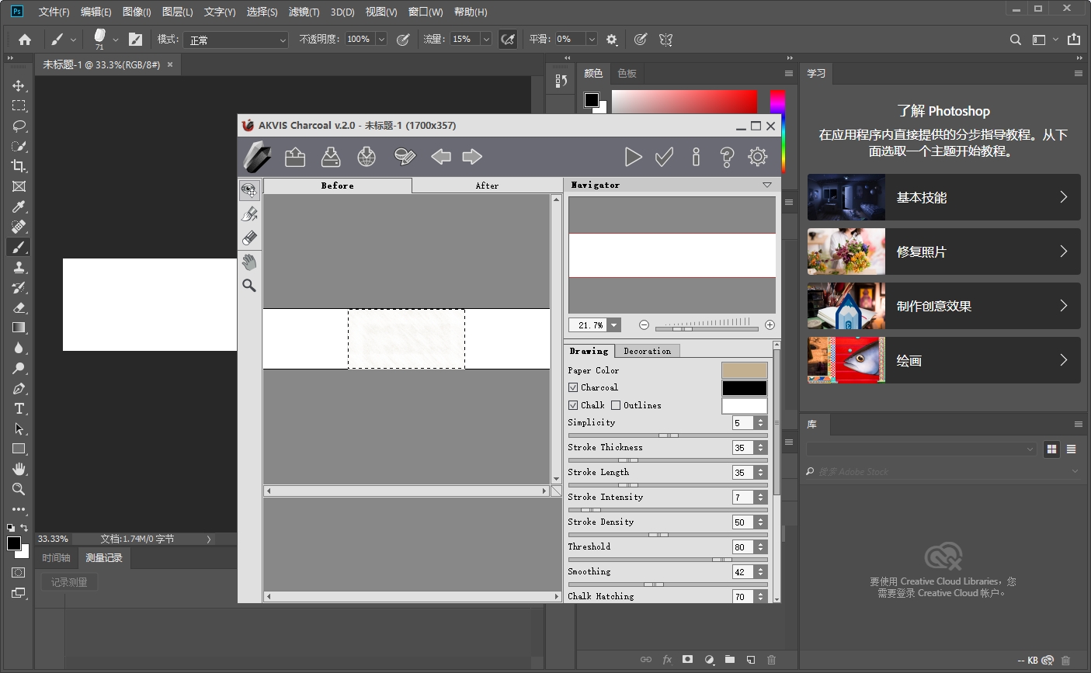The height and width of the screenshot is (673, 1091).
Task: Open the 绘画 tutorial
Action: click(943, 360)
